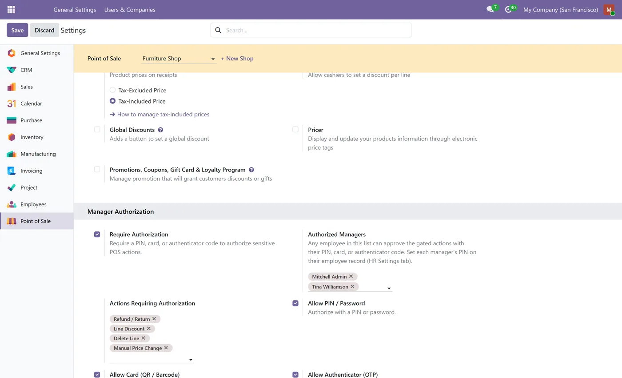The height and width of the screenshot is (378, 622).
Task: Open How to manage tax-included prices link
Action: [159, 114]
